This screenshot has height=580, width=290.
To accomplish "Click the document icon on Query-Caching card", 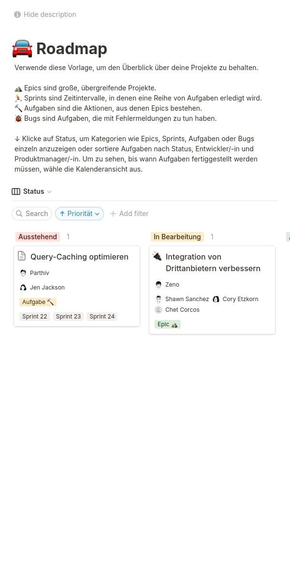I will 22,256.
